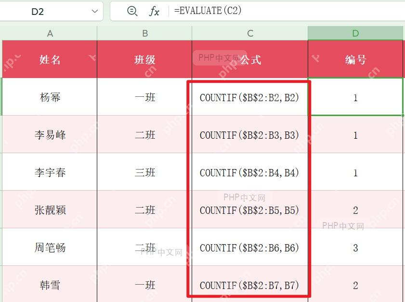This screenshot has height=302, width=405.
Task: Click cell COUNTIF($B$2:B4,B4)
Action: [x=250, y=172]
